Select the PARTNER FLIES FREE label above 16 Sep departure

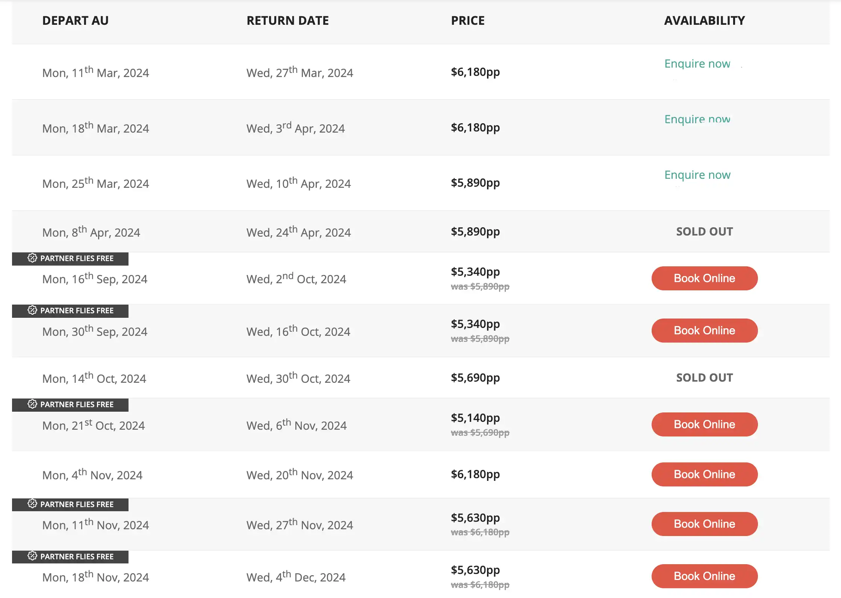pos(77,258)
